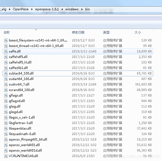The height and width of the screenshot is (161, 162).
Task: Click the glog.dll file icon
Action: tap(6, 106)
